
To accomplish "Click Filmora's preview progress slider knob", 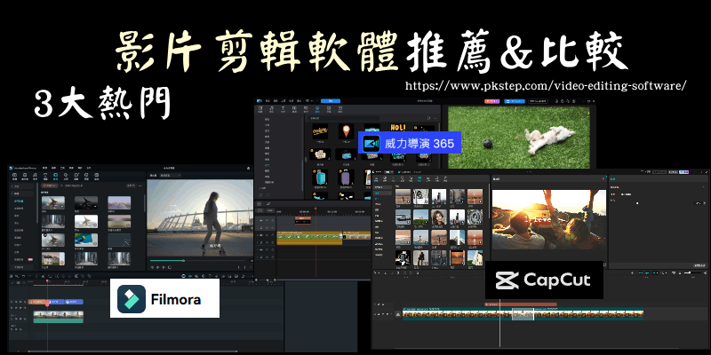I will [184, 260].
